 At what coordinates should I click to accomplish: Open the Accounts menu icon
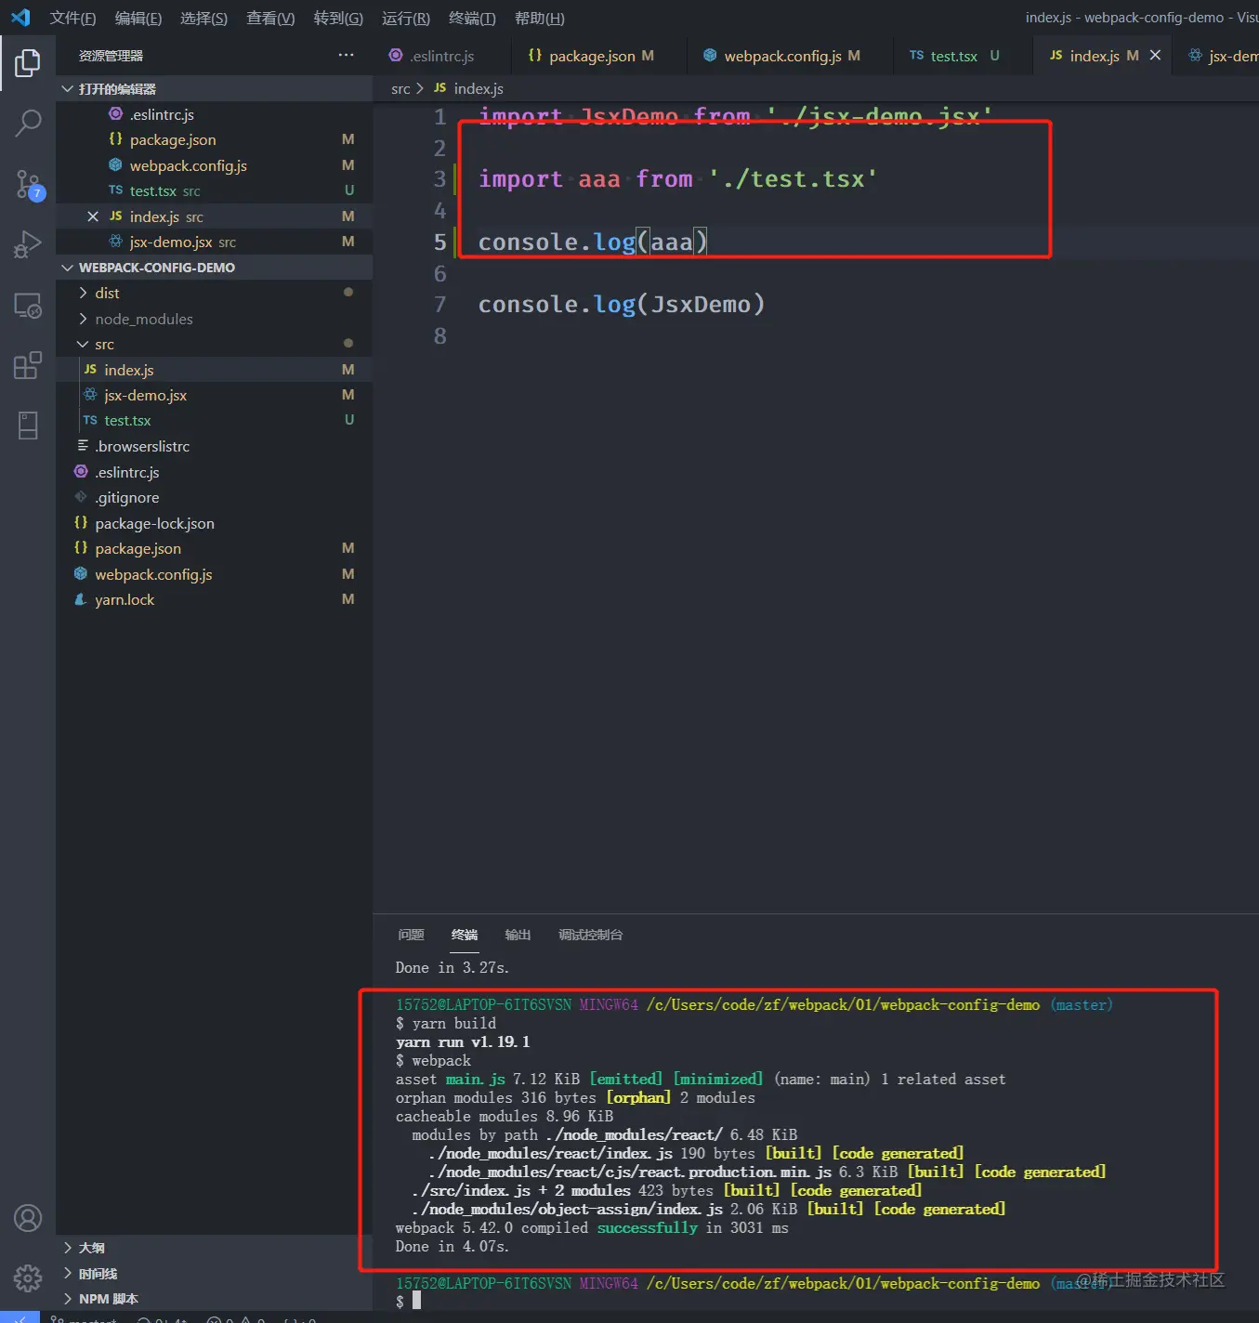tap(28, 1218)
